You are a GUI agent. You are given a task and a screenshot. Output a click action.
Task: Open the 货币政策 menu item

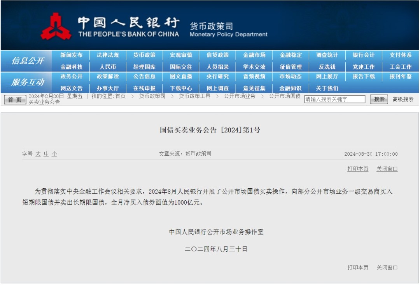pos(144,55)
